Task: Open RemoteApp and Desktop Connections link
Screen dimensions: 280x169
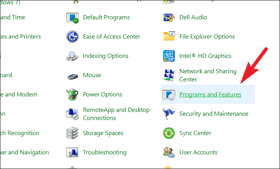Action: coord(116,114)
